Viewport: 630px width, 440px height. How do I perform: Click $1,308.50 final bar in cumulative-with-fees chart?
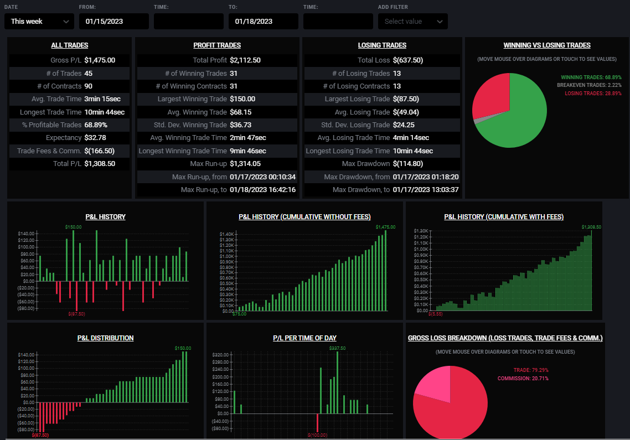[591, 271]
